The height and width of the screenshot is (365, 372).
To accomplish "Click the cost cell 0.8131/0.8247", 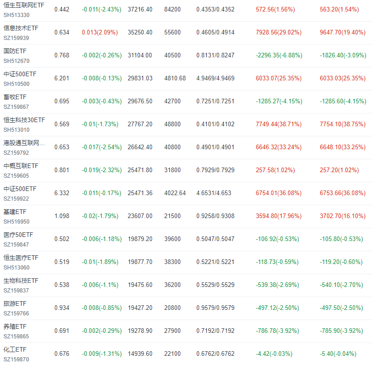I will (216, 56).
